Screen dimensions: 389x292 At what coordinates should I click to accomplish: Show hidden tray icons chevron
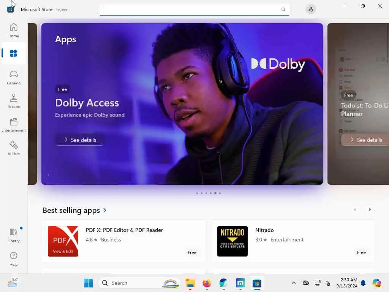click(x=294, y=283)
